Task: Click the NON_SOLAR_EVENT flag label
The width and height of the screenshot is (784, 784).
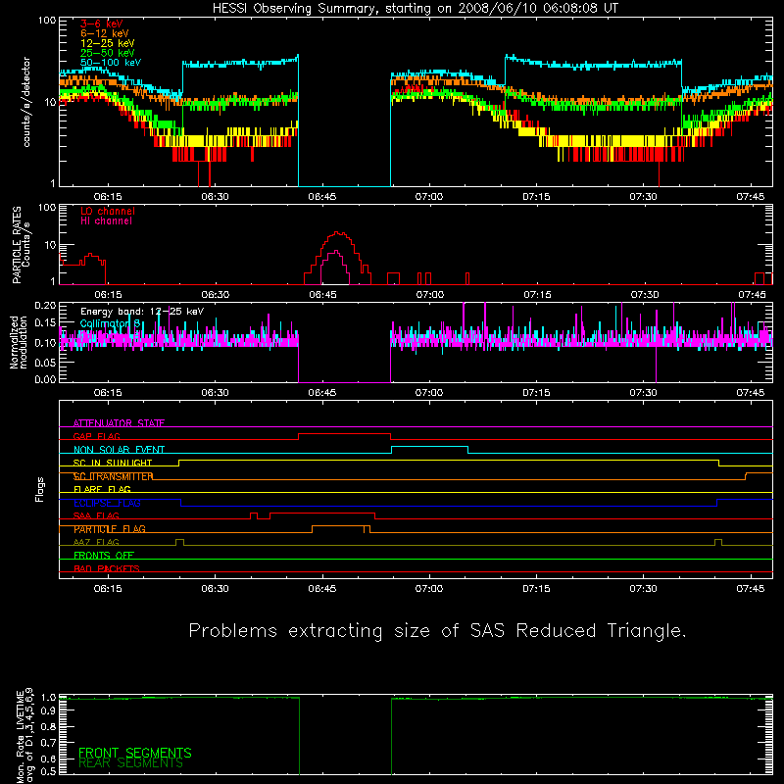Action: tap(119, 450)
